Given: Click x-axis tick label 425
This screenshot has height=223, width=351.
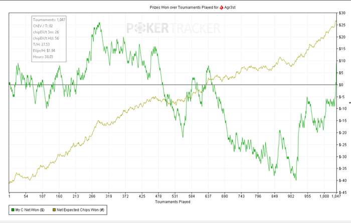Looking at the screenshot, I should click(142, 196).
